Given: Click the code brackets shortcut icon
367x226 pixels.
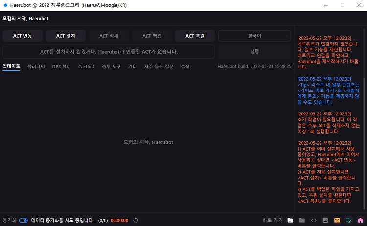Looking at the screenshot, I should point(314,220).
